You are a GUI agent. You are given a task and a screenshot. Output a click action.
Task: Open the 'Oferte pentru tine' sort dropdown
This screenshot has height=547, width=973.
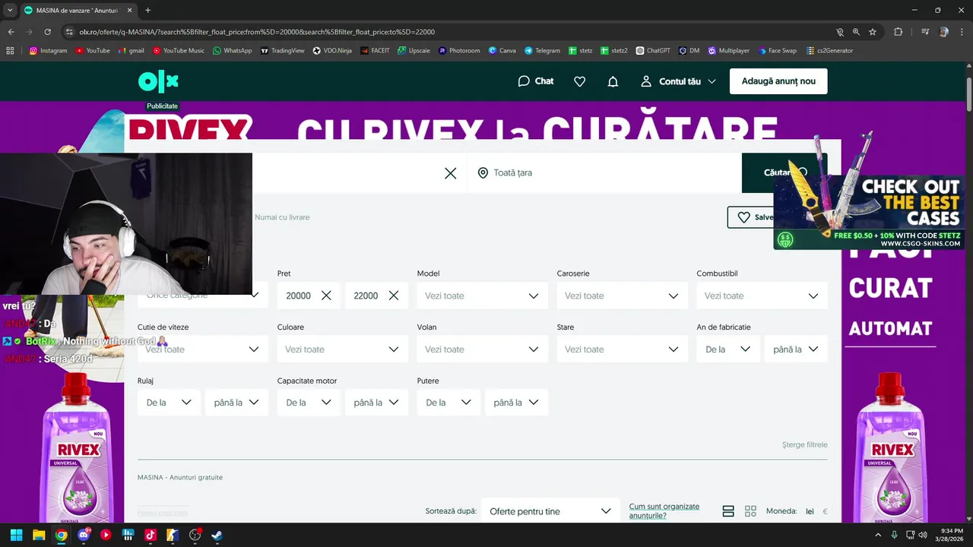pos(550,511)
